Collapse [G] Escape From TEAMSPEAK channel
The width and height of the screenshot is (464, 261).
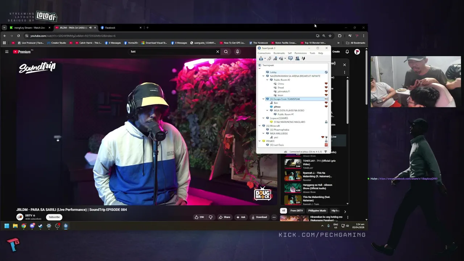point(264,99)
